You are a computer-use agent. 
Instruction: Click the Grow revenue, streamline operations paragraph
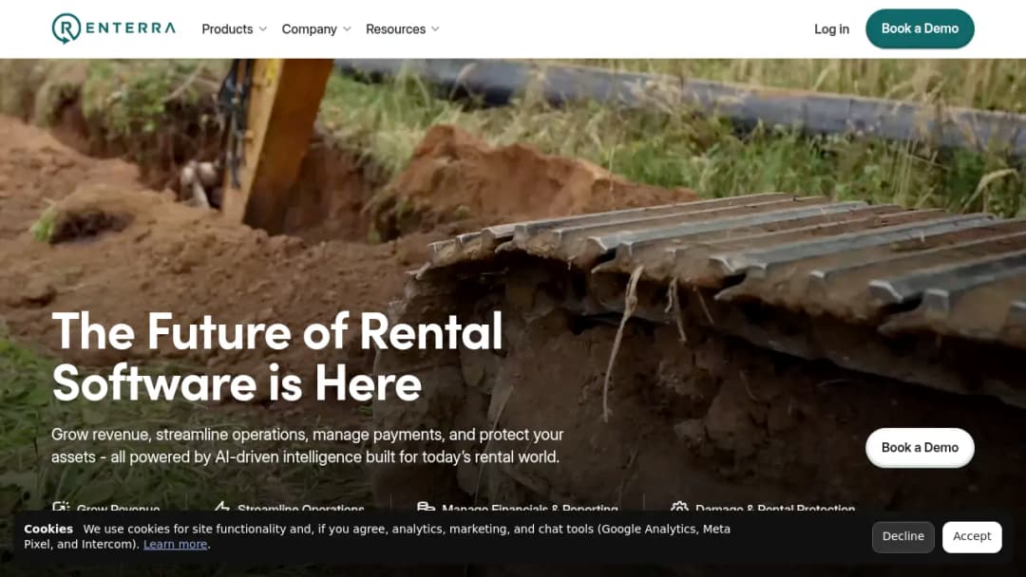308,446
